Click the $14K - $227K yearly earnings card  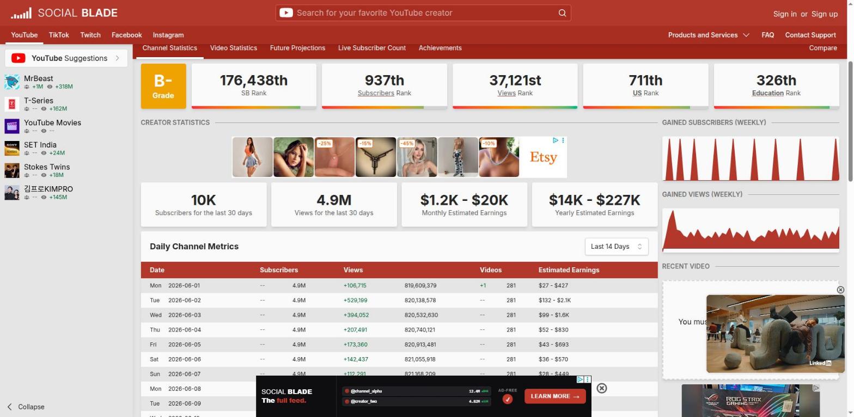pyautogui.click(x=595, y=205)
